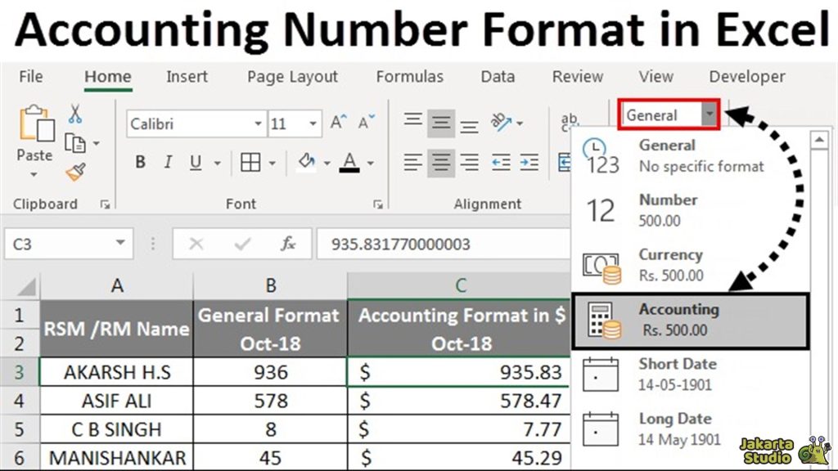Decrease font size with smaller A icon

[x=366, y=123]
